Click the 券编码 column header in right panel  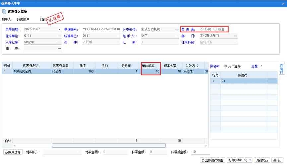point(244,75)
